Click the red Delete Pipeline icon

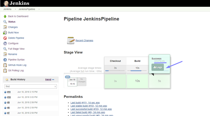pos(5,38)
